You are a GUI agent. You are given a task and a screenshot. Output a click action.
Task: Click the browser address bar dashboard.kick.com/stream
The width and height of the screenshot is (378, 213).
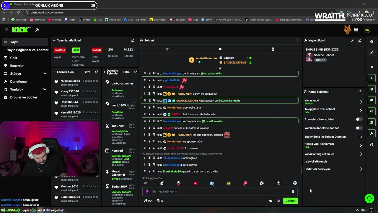pyautogui.click(x=47, y=12)
